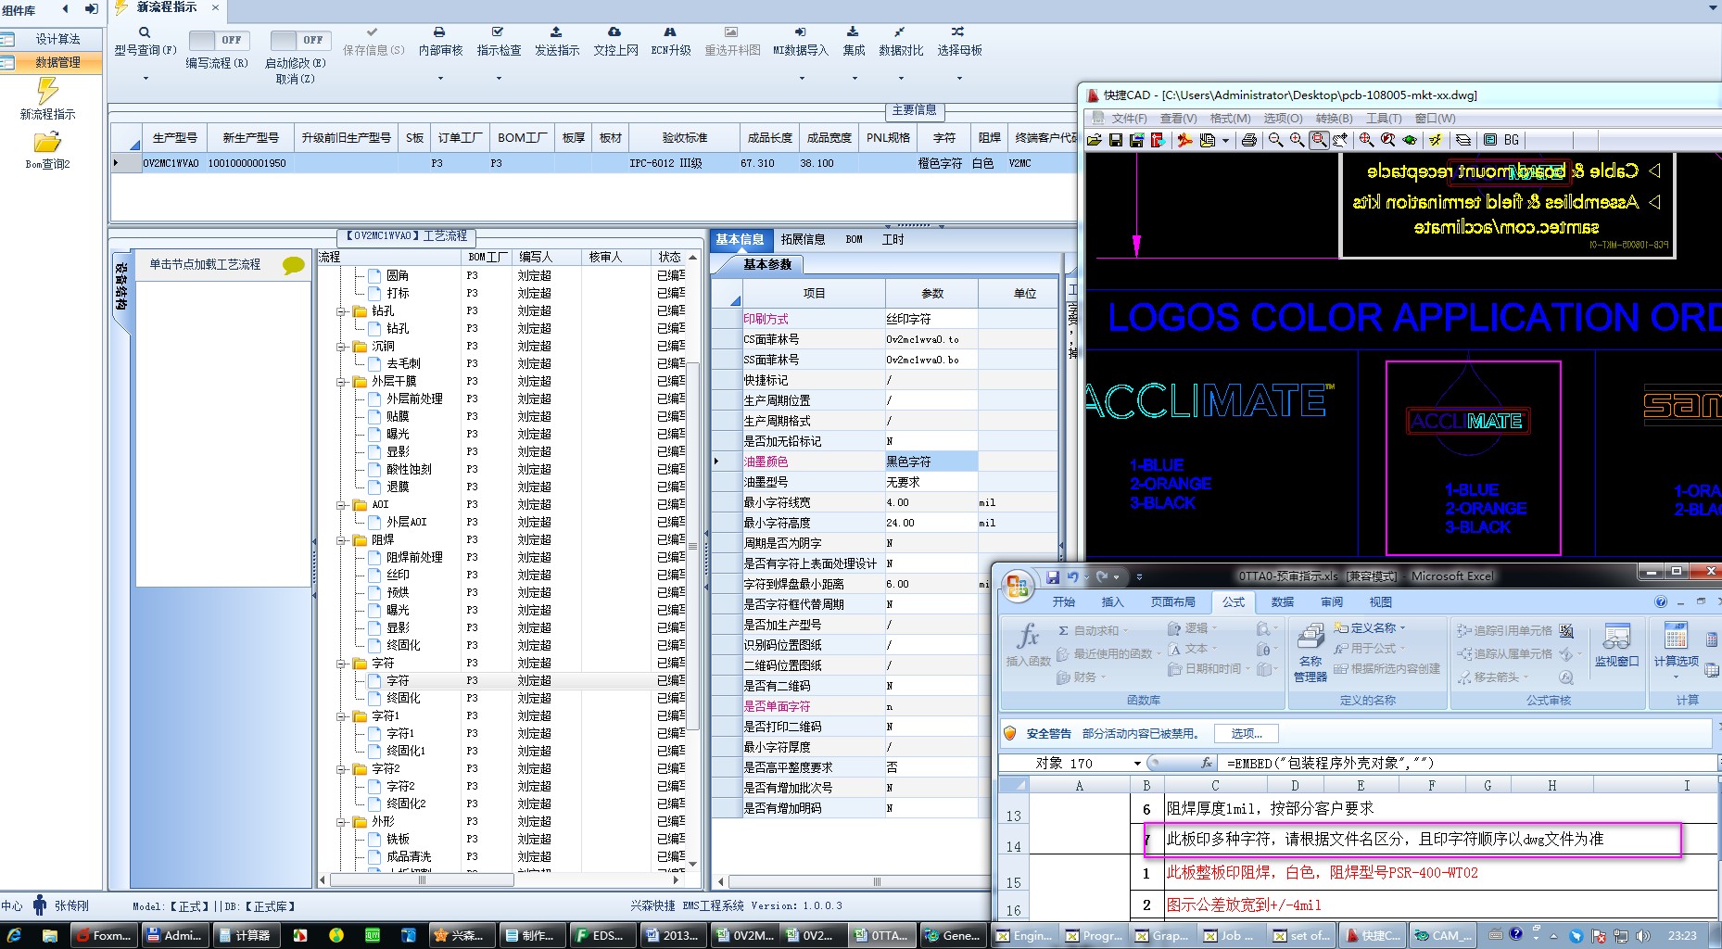Collapse the 外层干膜 tree folder

pos(342,382)
